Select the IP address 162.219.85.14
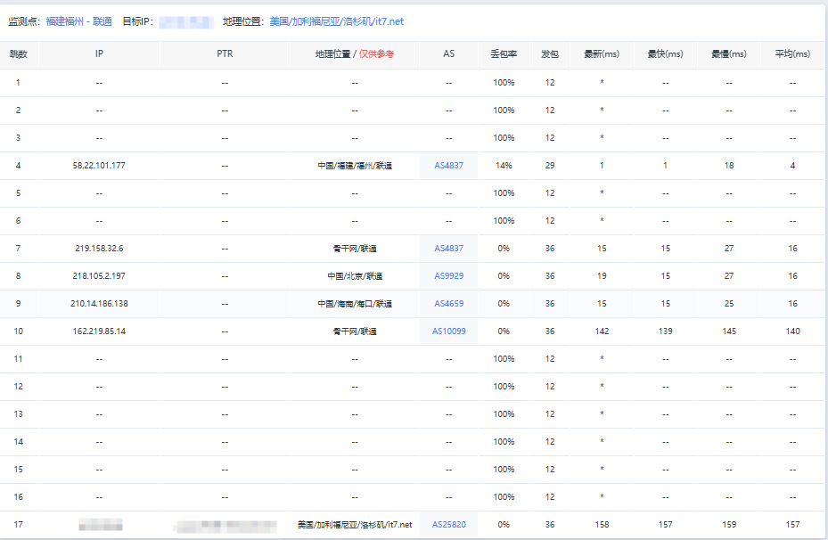The image size is (828, 540). click(x=99, y=331)
